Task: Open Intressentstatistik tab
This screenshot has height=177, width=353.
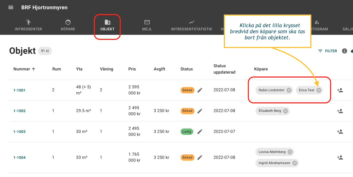Action: tap(191, 26)
